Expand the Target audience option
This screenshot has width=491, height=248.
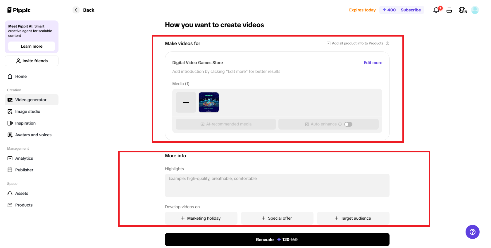353,218
